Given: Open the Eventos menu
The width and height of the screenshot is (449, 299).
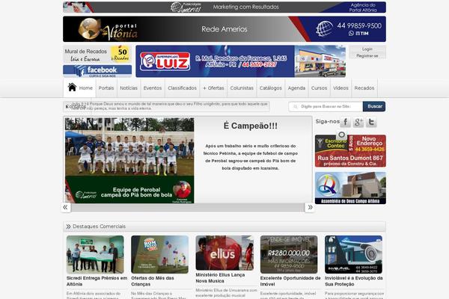Looking at the screenshot, I should [x=153, y=88].
